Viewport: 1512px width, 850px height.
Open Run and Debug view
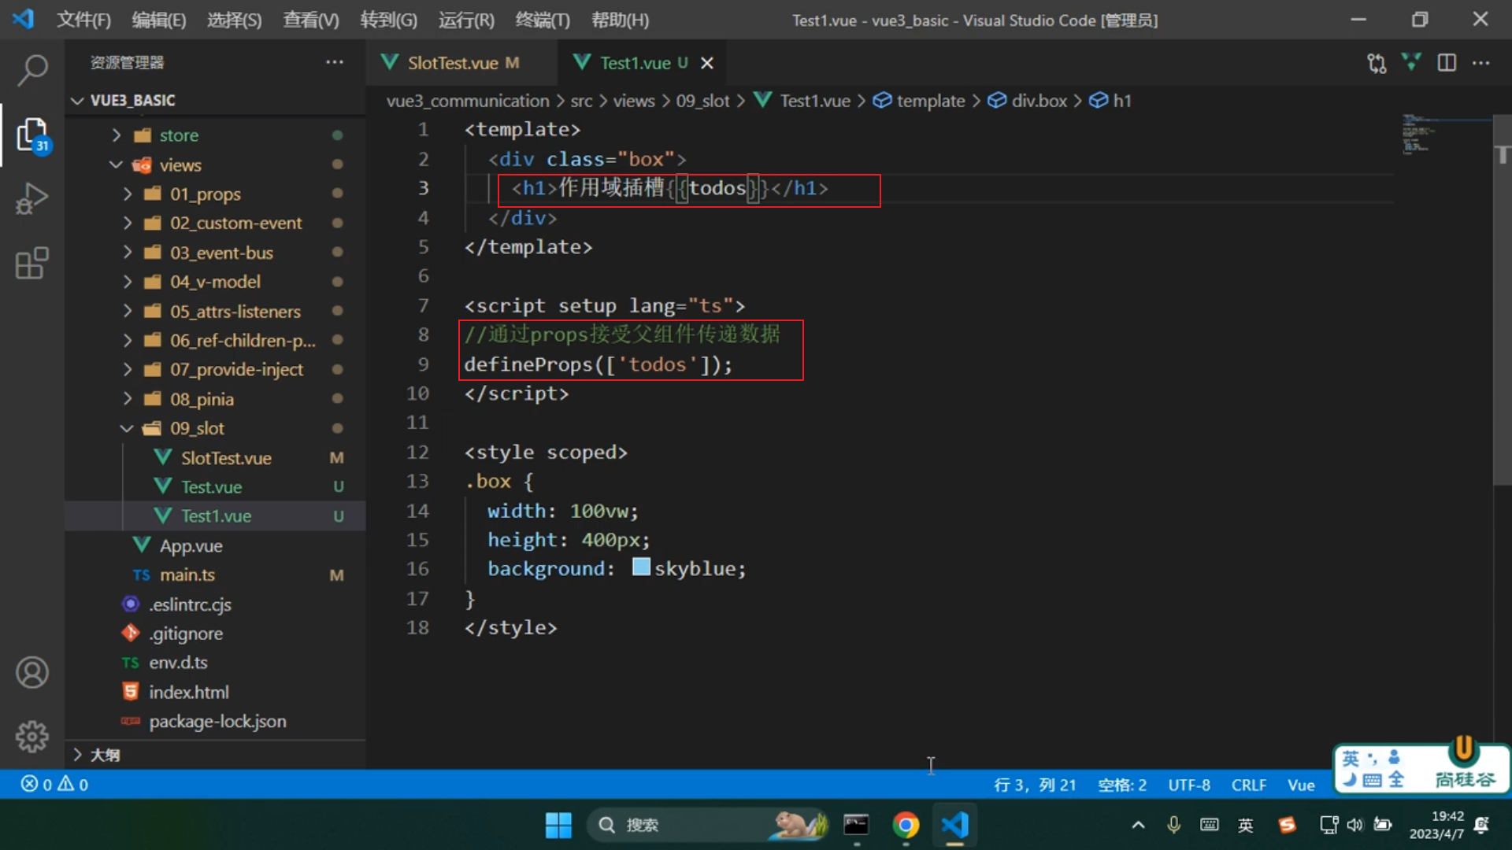click(32, 198)
